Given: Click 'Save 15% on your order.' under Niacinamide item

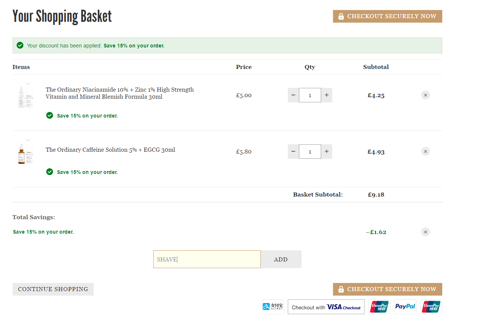Looking at the screenshot, I should pos(87,116).
